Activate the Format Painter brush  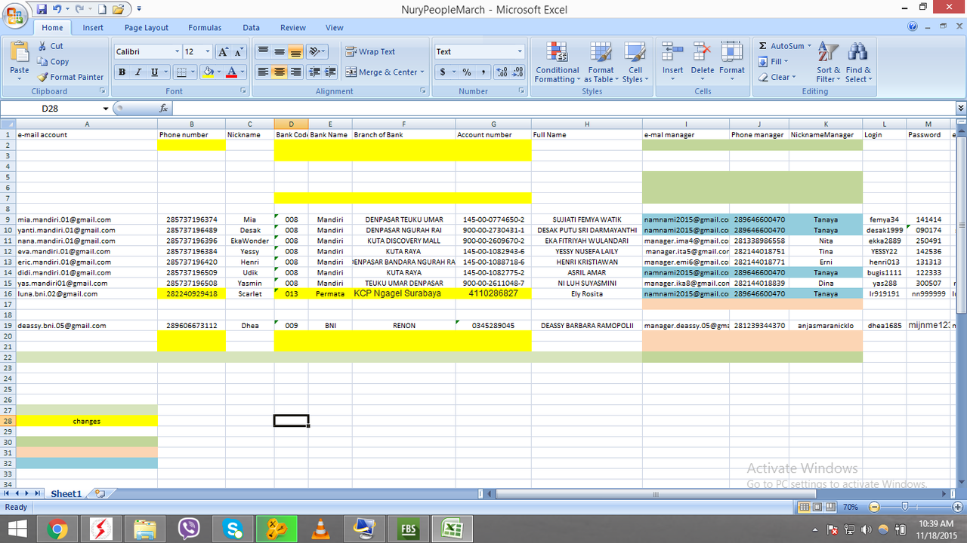[x=42, y=77]
